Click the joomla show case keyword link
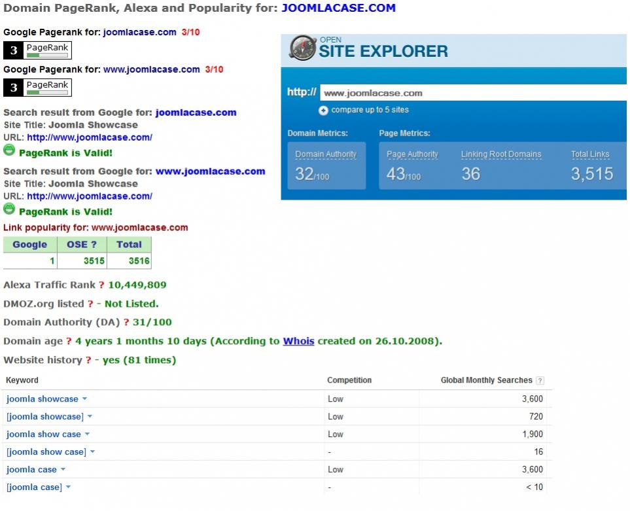 click(43, 434)
